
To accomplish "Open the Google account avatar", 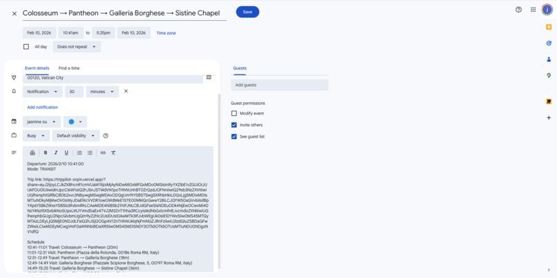I will 547,10.
